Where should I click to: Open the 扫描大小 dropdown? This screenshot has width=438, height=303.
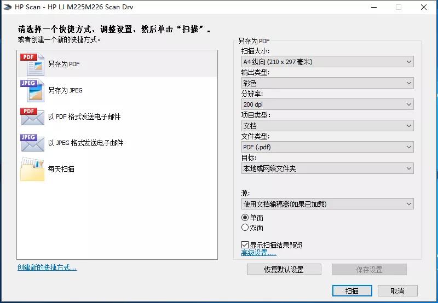[327, 62]
